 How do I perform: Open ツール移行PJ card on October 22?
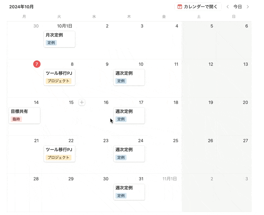(x=59, y=154)
